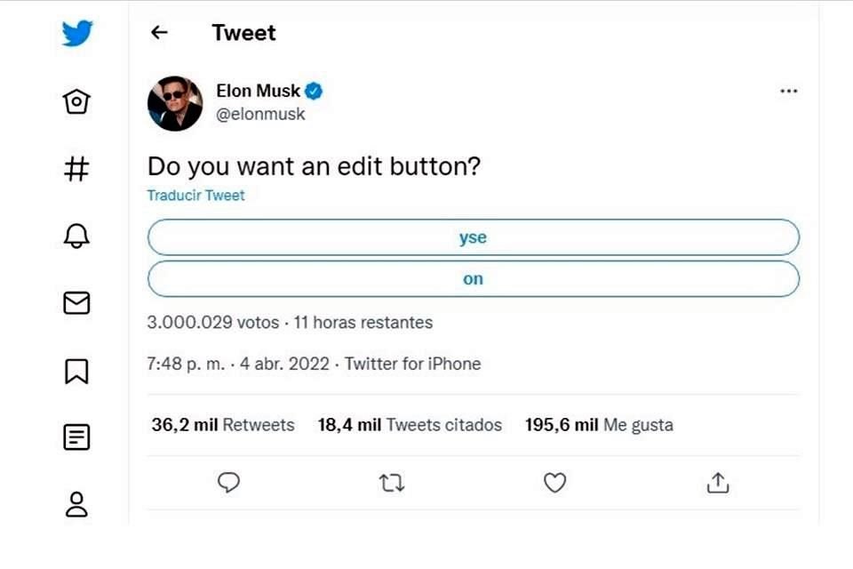
Task: Vote for the "yse" poll option
Action: pyautogui.click(x=473, y=238)
